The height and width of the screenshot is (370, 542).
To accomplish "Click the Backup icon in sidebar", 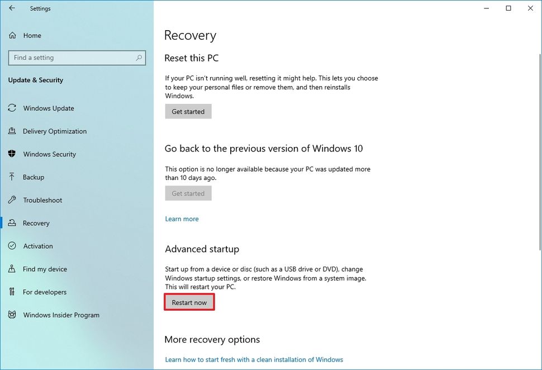I will click(12, 177).
